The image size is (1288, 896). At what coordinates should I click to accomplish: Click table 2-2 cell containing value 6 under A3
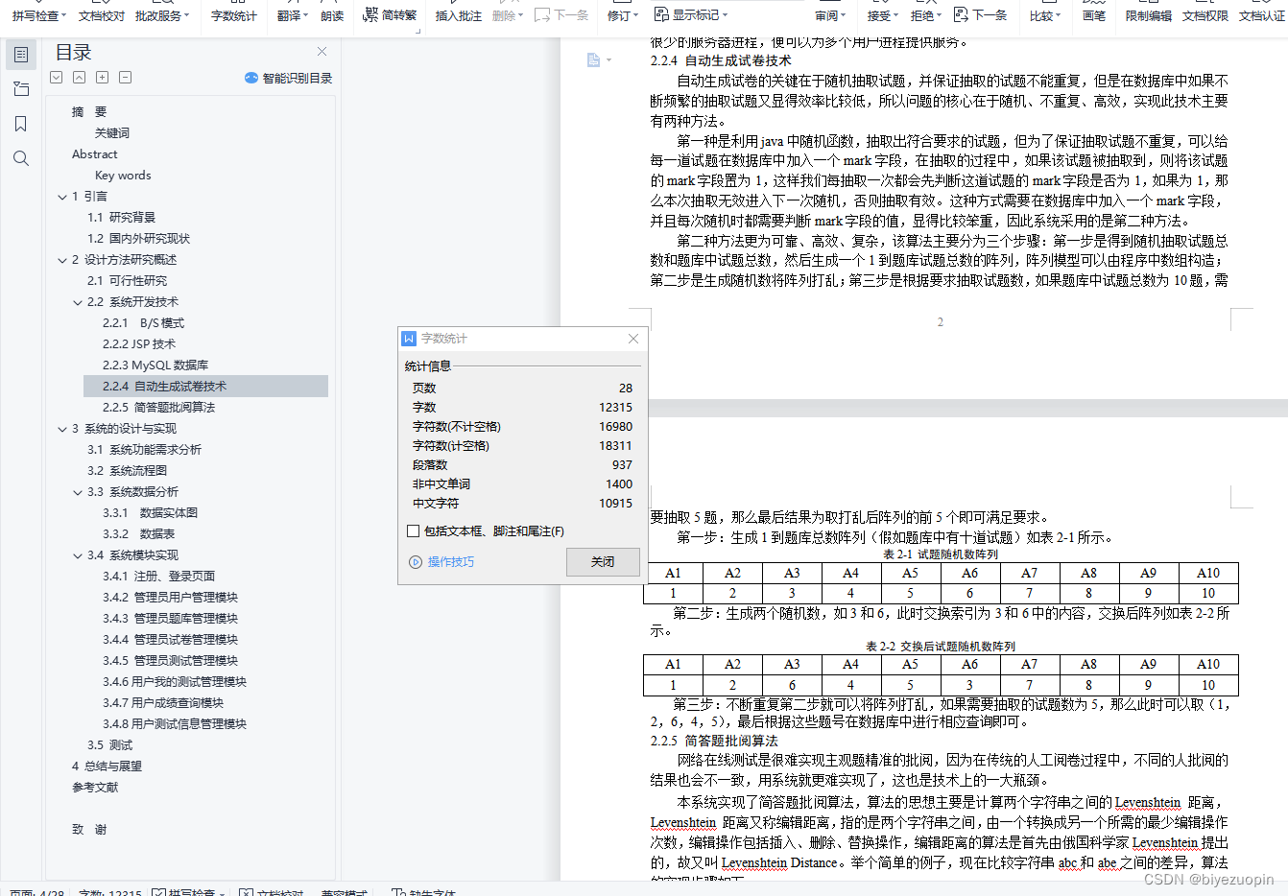792,686
